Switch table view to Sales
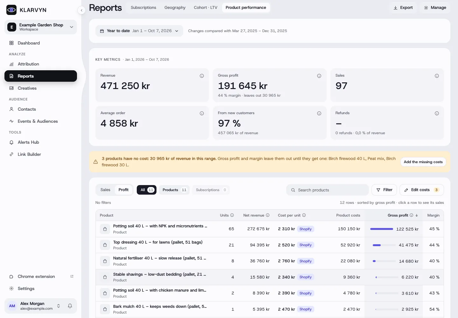 click(105, 190)
